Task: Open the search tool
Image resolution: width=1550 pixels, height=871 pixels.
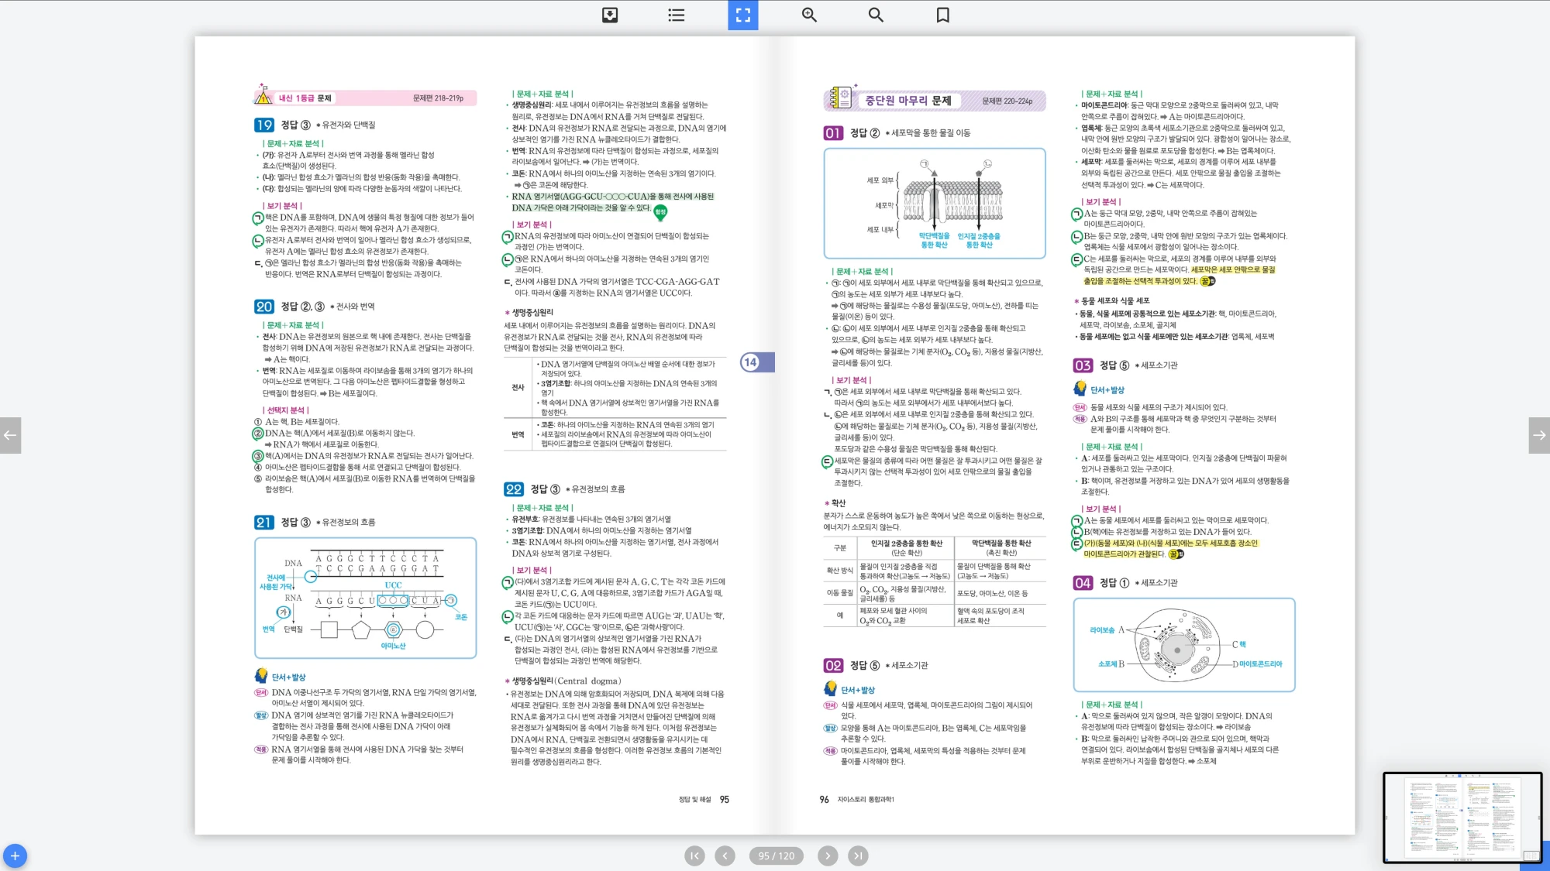Action: point(876,15)
